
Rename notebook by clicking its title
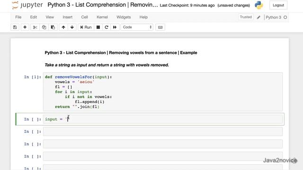tap(103, 5)
